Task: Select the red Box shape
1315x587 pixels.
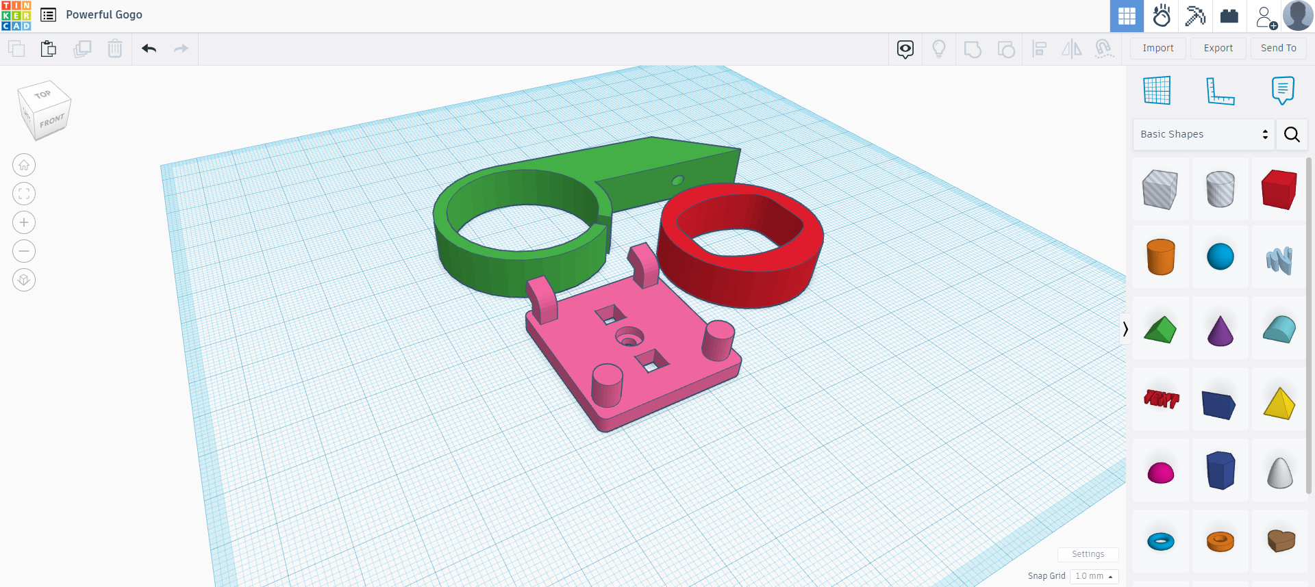Action: point(1279,190)
